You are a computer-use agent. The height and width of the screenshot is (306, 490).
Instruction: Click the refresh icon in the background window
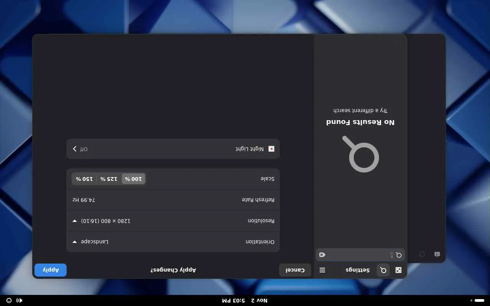click(x=422, y=254)
